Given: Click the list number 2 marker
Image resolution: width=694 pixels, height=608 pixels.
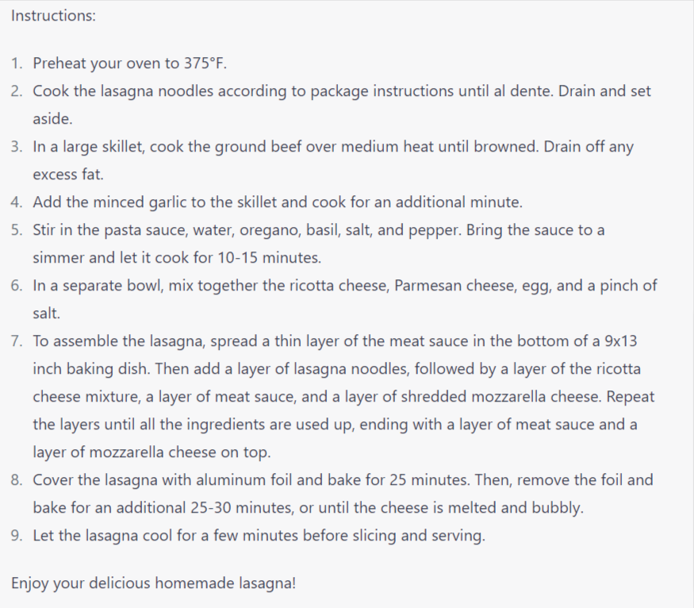Looking at the screenshot, I should click(x=17, y=91).
